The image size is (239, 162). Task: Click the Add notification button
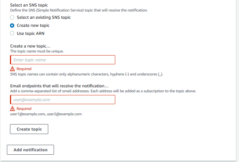click(31, 150)
